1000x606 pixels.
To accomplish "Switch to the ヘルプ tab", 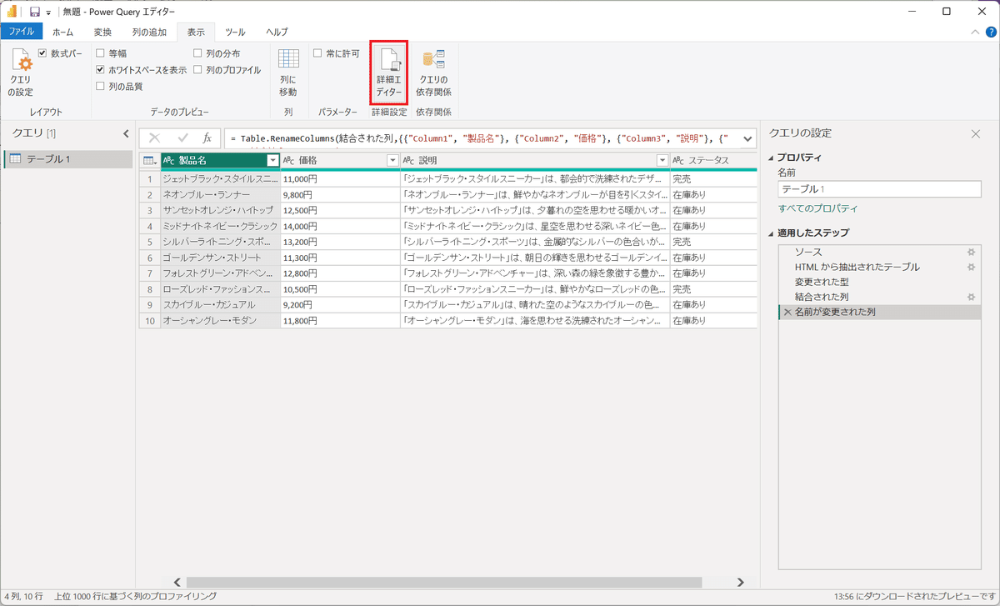I will [277, 32].
